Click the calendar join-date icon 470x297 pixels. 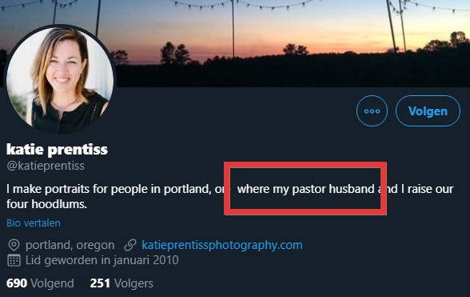[x=14, y=260]
